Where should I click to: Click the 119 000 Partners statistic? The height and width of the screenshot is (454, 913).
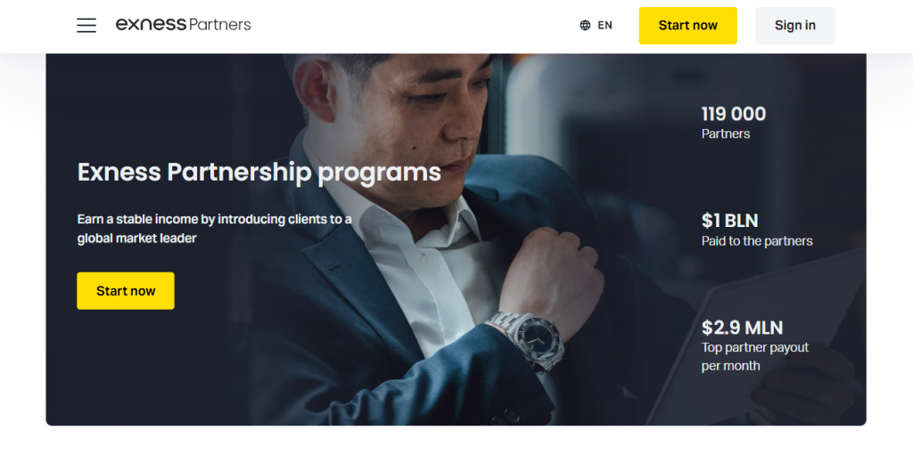(734, 123)
